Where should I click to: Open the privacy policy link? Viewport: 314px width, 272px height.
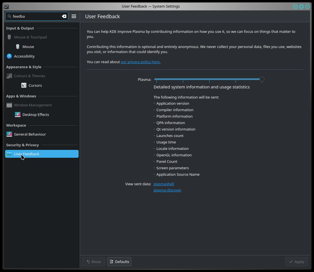(141, 62)
